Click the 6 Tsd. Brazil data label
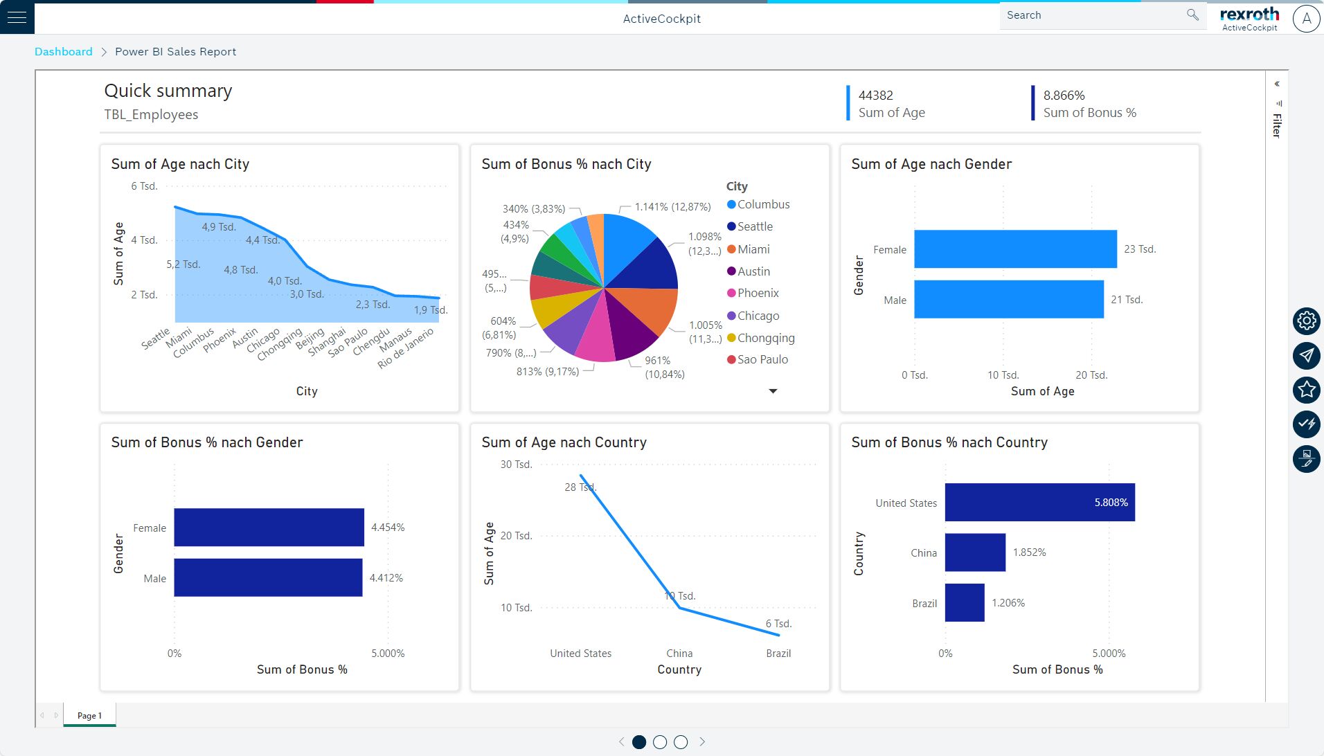 click(x=778, y=623)
